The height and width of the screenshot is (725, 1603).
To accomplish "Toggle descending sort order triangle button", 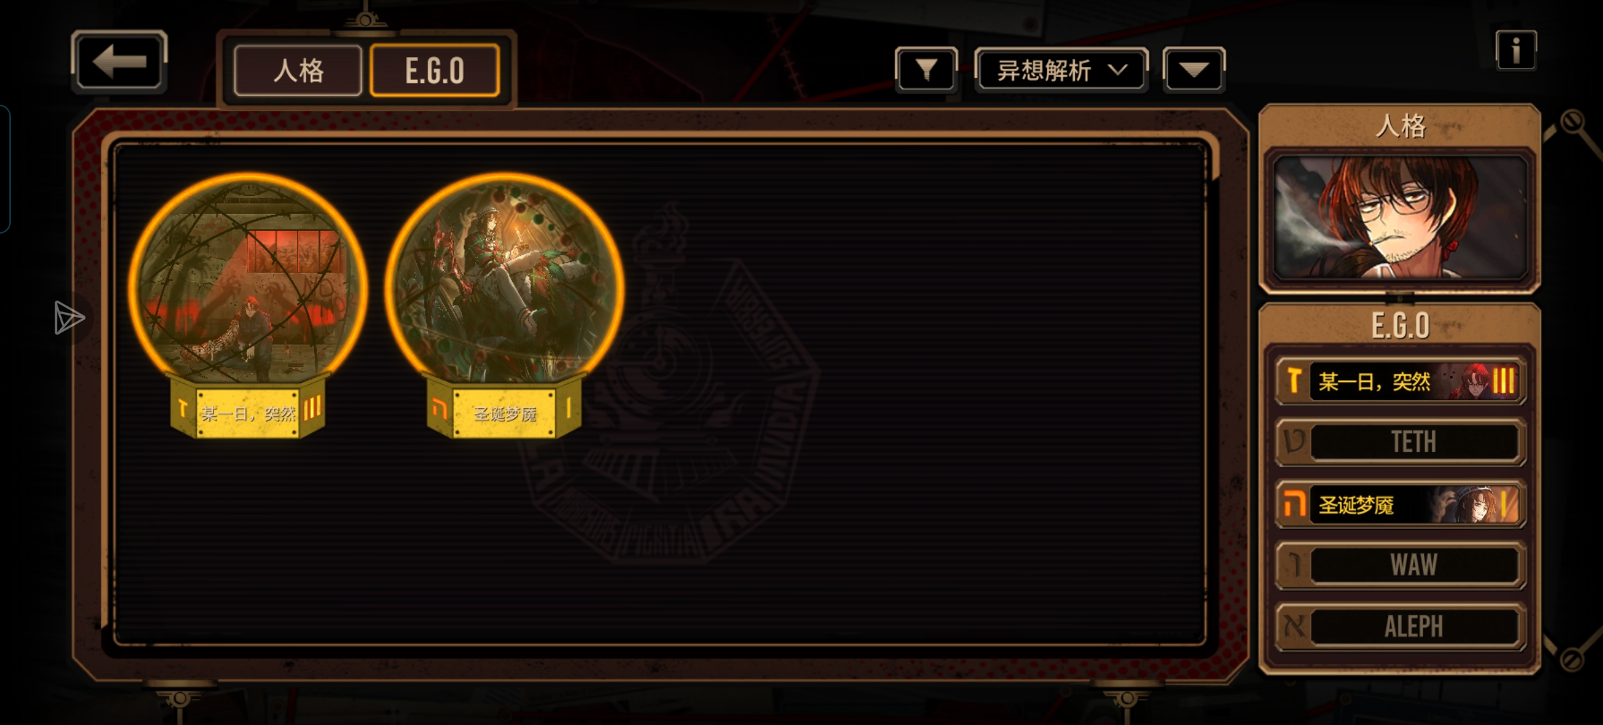I will pos(1194,69).
